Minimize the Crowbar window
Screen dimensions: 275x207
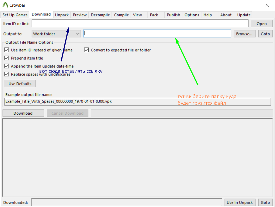pos(234,5)
